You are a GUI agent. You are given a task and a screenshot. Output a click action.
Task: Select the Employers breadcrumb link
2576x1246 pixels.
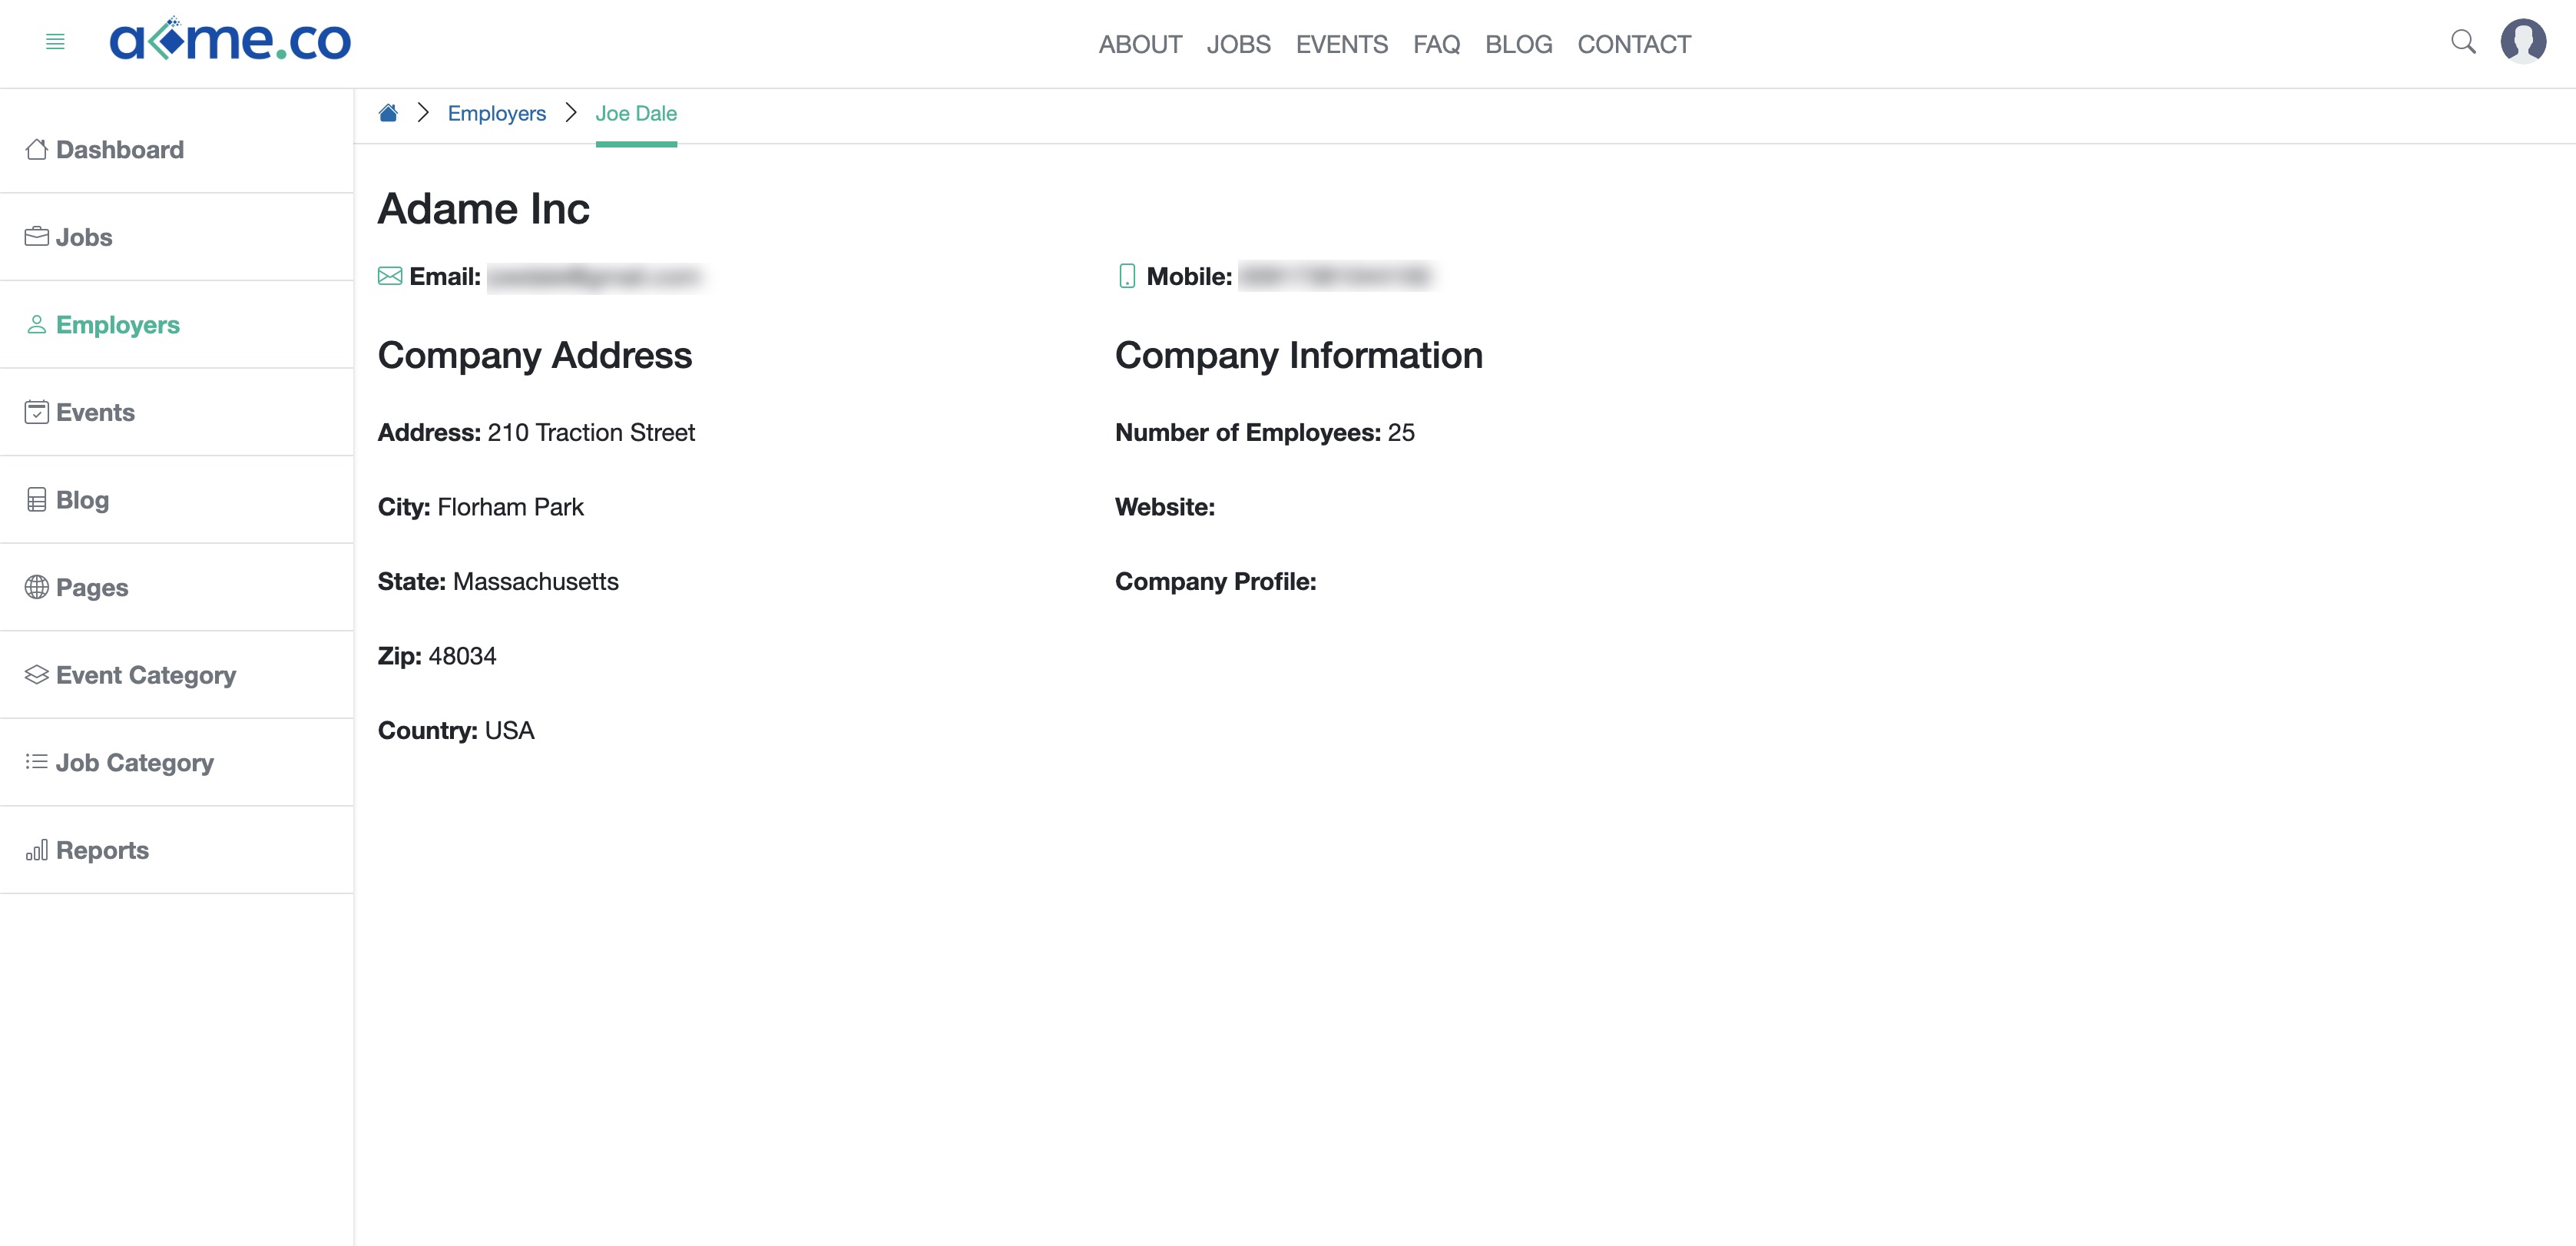[496, 114]
